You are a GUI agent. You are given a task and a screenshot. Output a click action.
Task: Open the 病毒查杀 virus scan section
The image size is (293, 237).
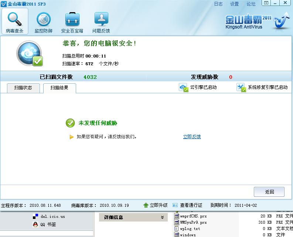click(x=15, y=22)
